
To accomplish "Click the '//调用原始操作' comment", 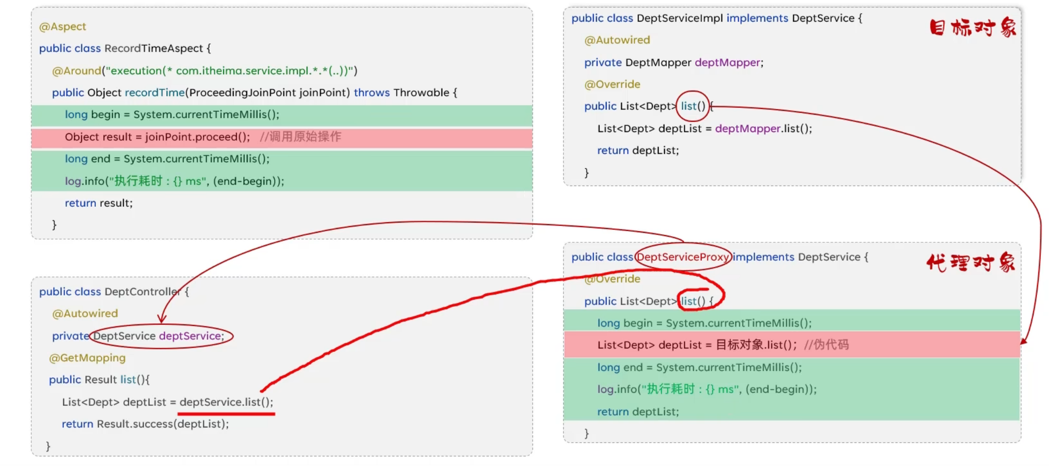I will click(x=300, y=137).
